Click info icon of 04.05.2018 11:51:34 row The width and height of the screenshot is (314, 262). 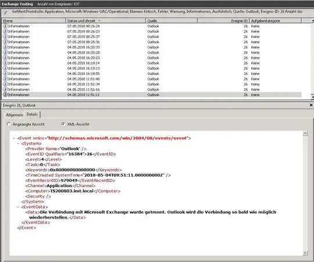point(5,84)
